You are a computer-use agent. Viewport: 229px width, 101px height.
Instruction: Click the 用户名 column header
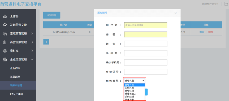63,25
